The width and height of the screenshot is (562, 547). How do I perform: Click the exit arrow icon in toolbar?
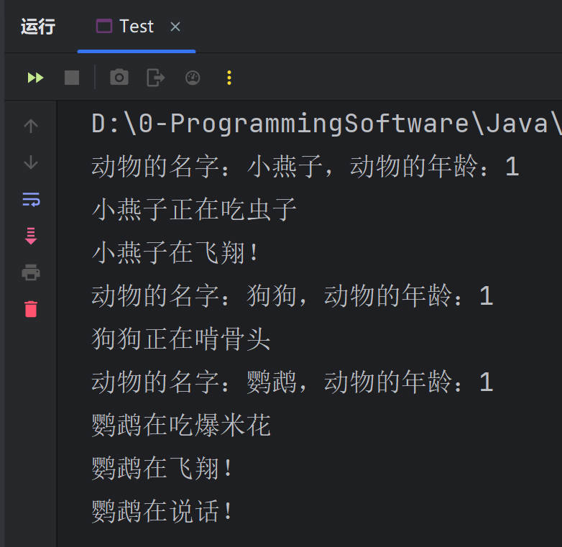click(x=156, y=78)
